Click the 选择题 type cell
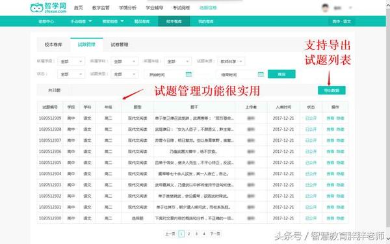Image resolution: width=390 pixels, height=244 pixels. click(x=138, y=218)
